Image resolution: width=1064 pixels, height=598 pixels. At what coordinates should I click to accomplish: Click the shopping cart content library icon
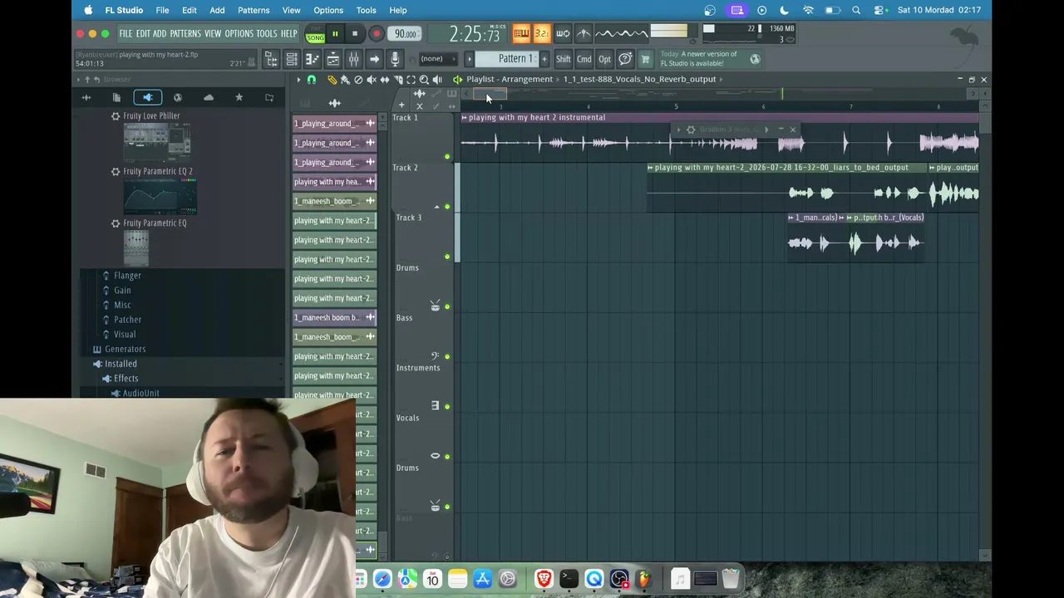pos(645,59)
